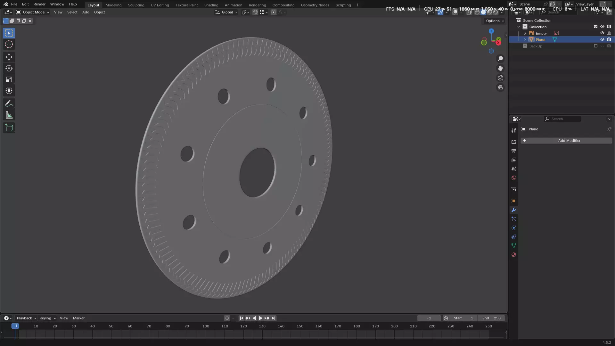Jump to the timeline start frame
The height and width of the screenshot is (346, 615).
(x=242, y=318)
